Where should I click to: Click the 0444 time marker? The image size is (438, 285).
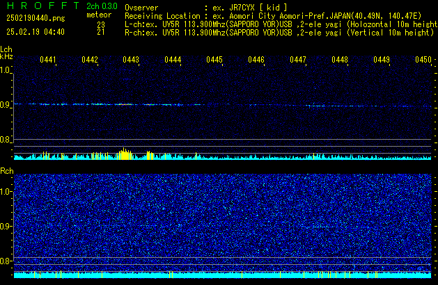pyautogui.click(x=173, y=60)
